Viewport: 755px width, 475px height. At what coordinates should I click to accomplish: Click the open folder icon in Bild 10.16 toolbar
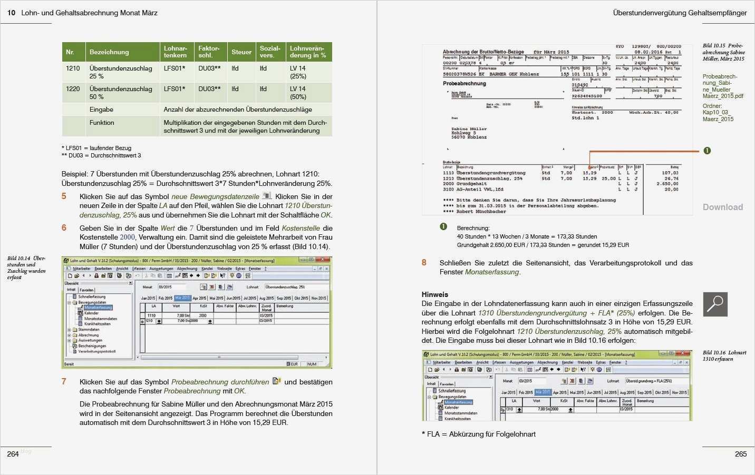click(437, 370)
